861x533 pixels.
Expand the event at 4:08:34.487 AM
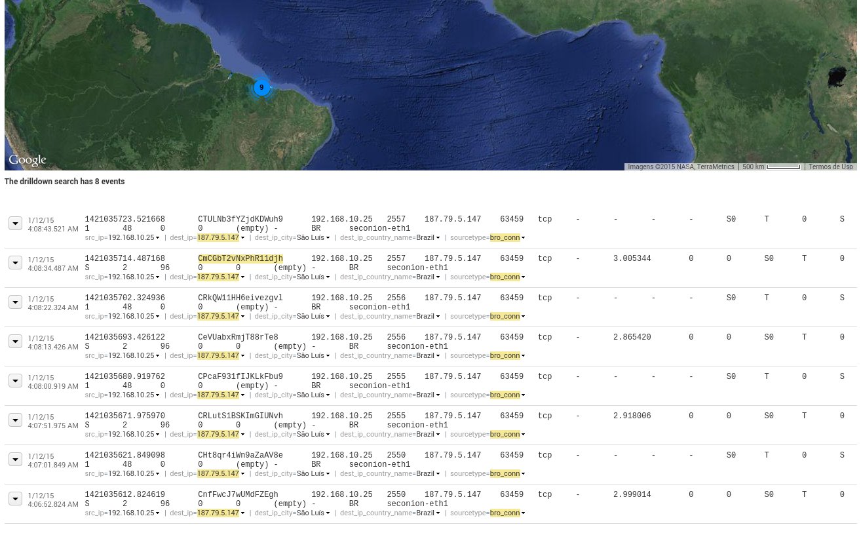pyautogui.click(x=15, y=263)
